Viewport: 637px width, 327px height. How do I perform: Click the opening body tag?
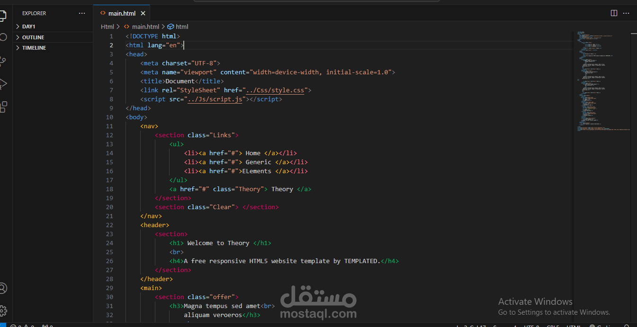pyautogui.click(x=136, y=117)
